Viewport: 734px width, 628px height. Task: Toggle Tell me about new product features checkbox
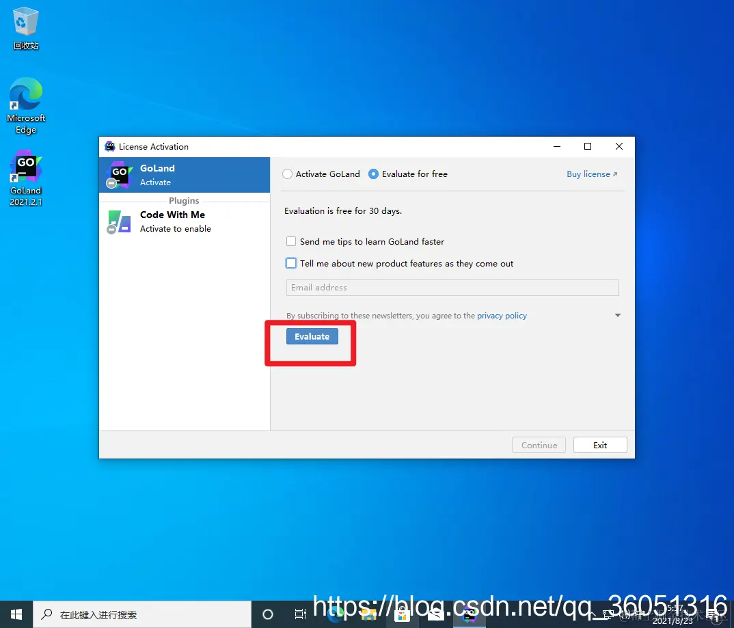[291, 264]
